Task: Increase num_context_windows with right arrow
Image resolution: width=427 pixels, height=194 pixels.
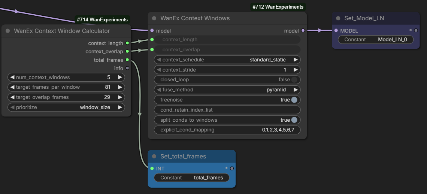Action: (x=120, y=78)
